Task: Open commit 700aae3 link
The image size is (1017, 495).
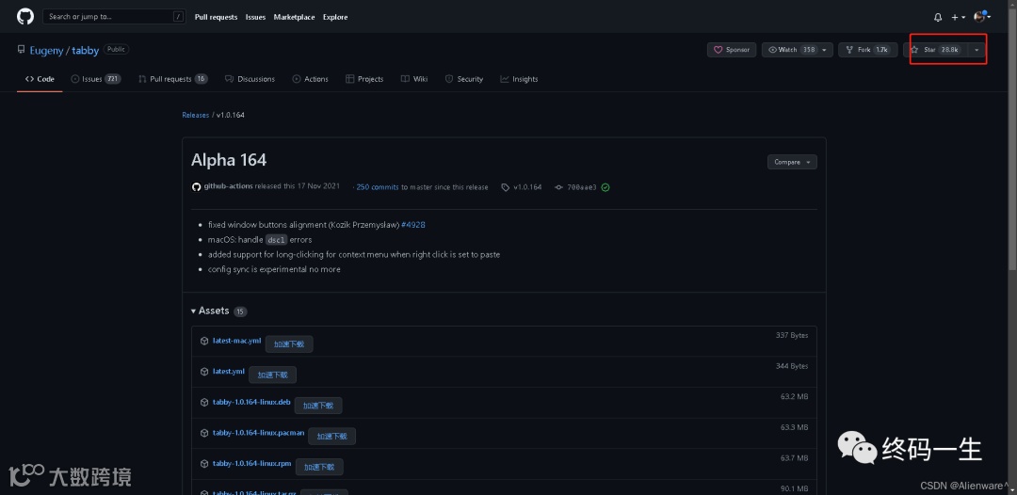Action: pyautogui.click(x=582, y=187)
